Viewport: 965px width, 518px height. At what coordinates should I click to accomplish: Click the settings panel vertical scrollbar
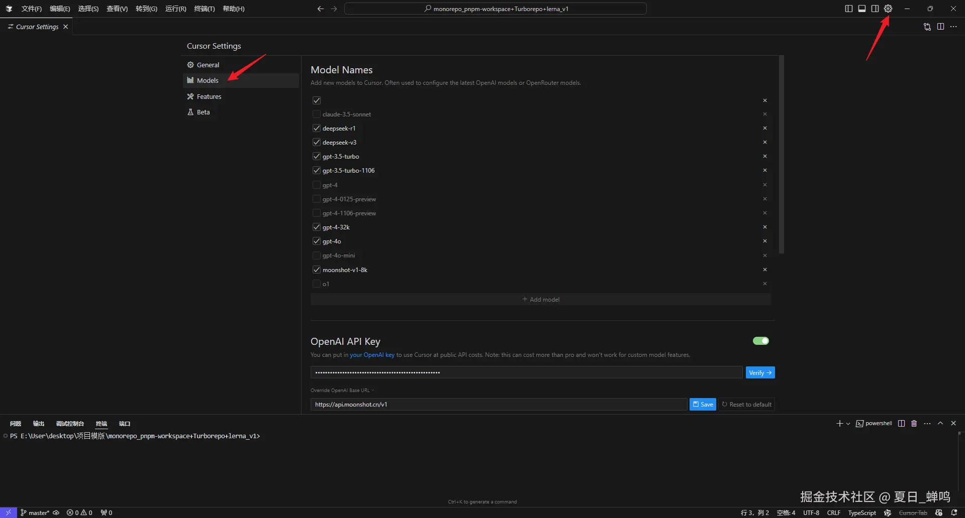click(781, 155)
